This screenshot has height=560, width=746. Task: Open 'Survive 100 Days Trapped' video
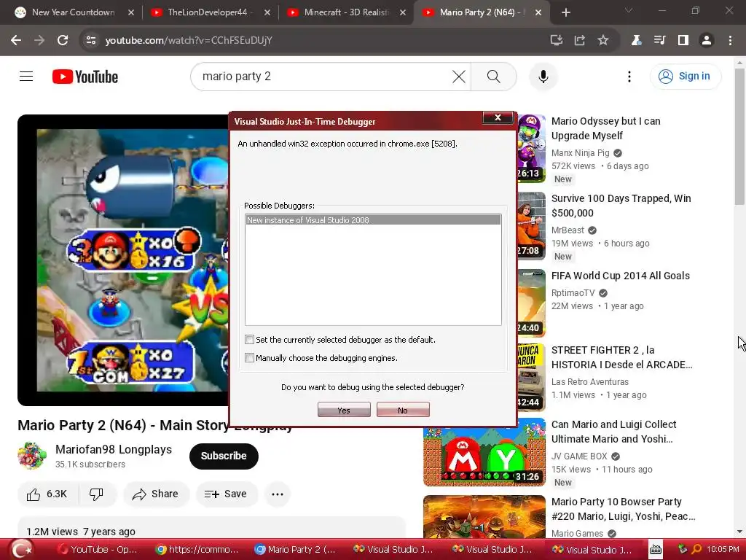(x=621, y=206)
